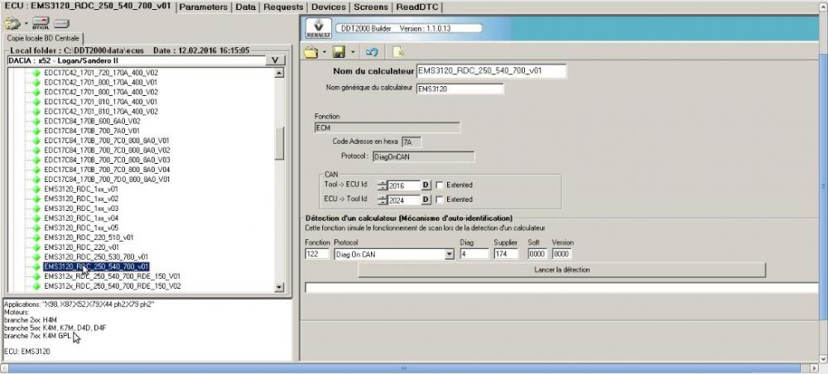Select EMS3120_RDC_1xx_v03 in the list
Image resolution: width=828 pixels, height=374 pixels.
[81, 209]
